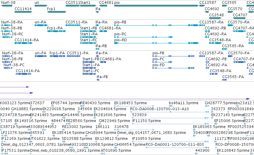Click the CG4692-RB transcript
Viewport: 254px width, 155px height.
click(207, 31)
